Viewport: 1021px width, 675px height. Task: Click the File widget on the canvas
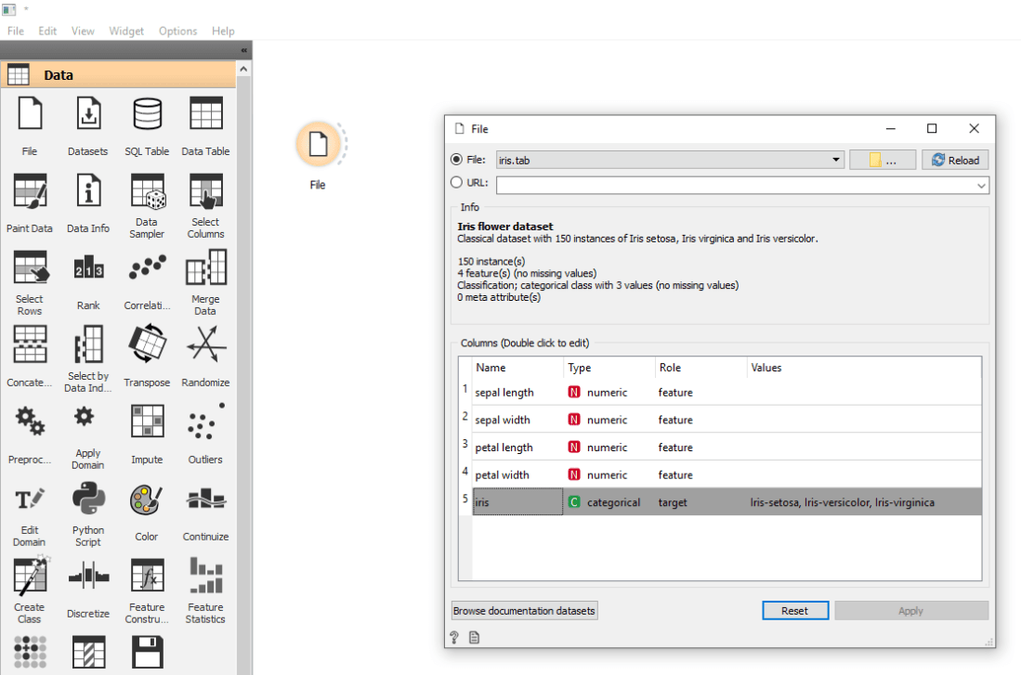point(318,146)
